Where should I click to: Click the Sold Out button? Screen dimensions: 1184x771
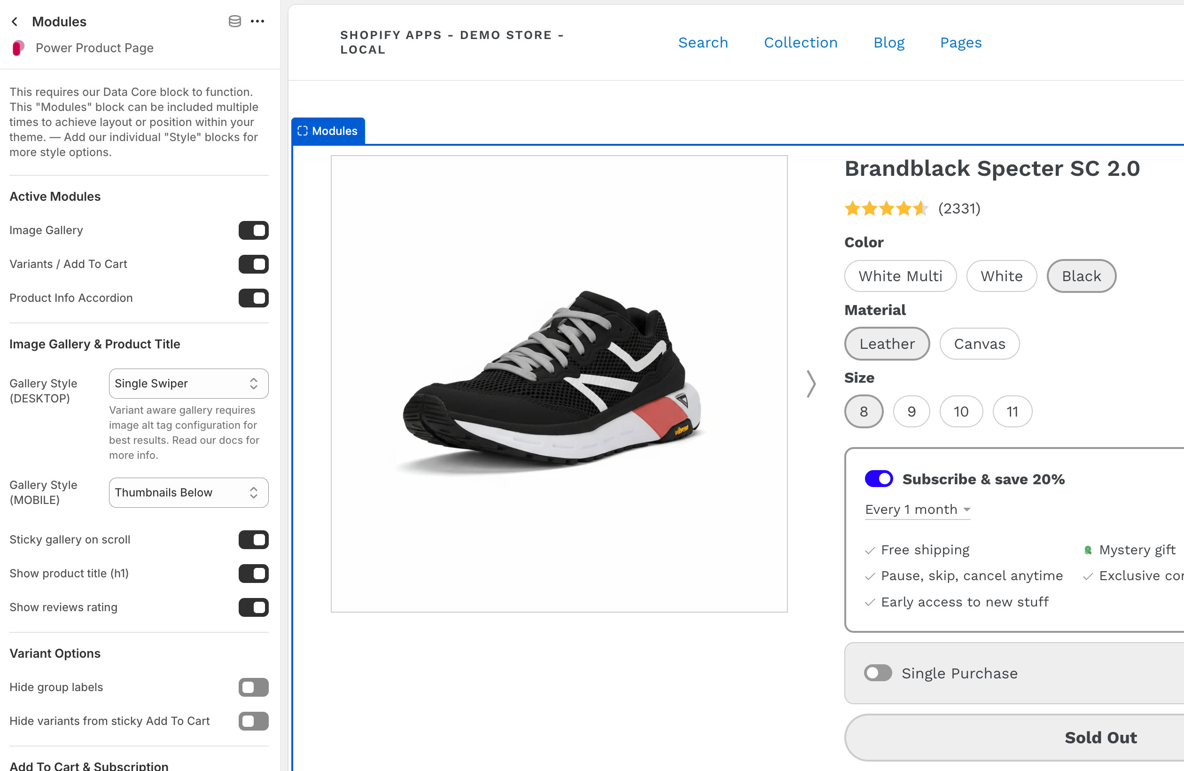1100,737
